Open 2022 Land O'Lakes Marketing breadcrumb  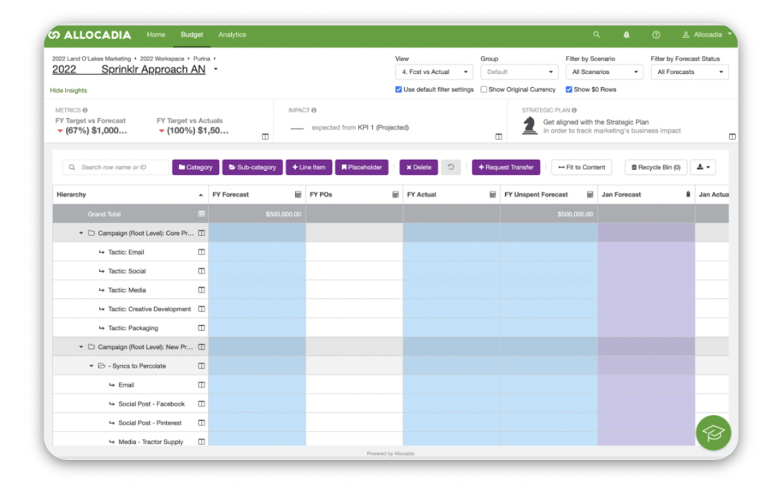coord(91,59)
